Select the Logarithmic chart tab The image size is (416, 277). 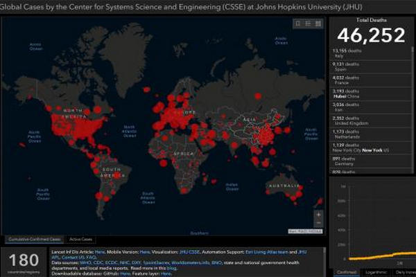[x=375, y=272]
